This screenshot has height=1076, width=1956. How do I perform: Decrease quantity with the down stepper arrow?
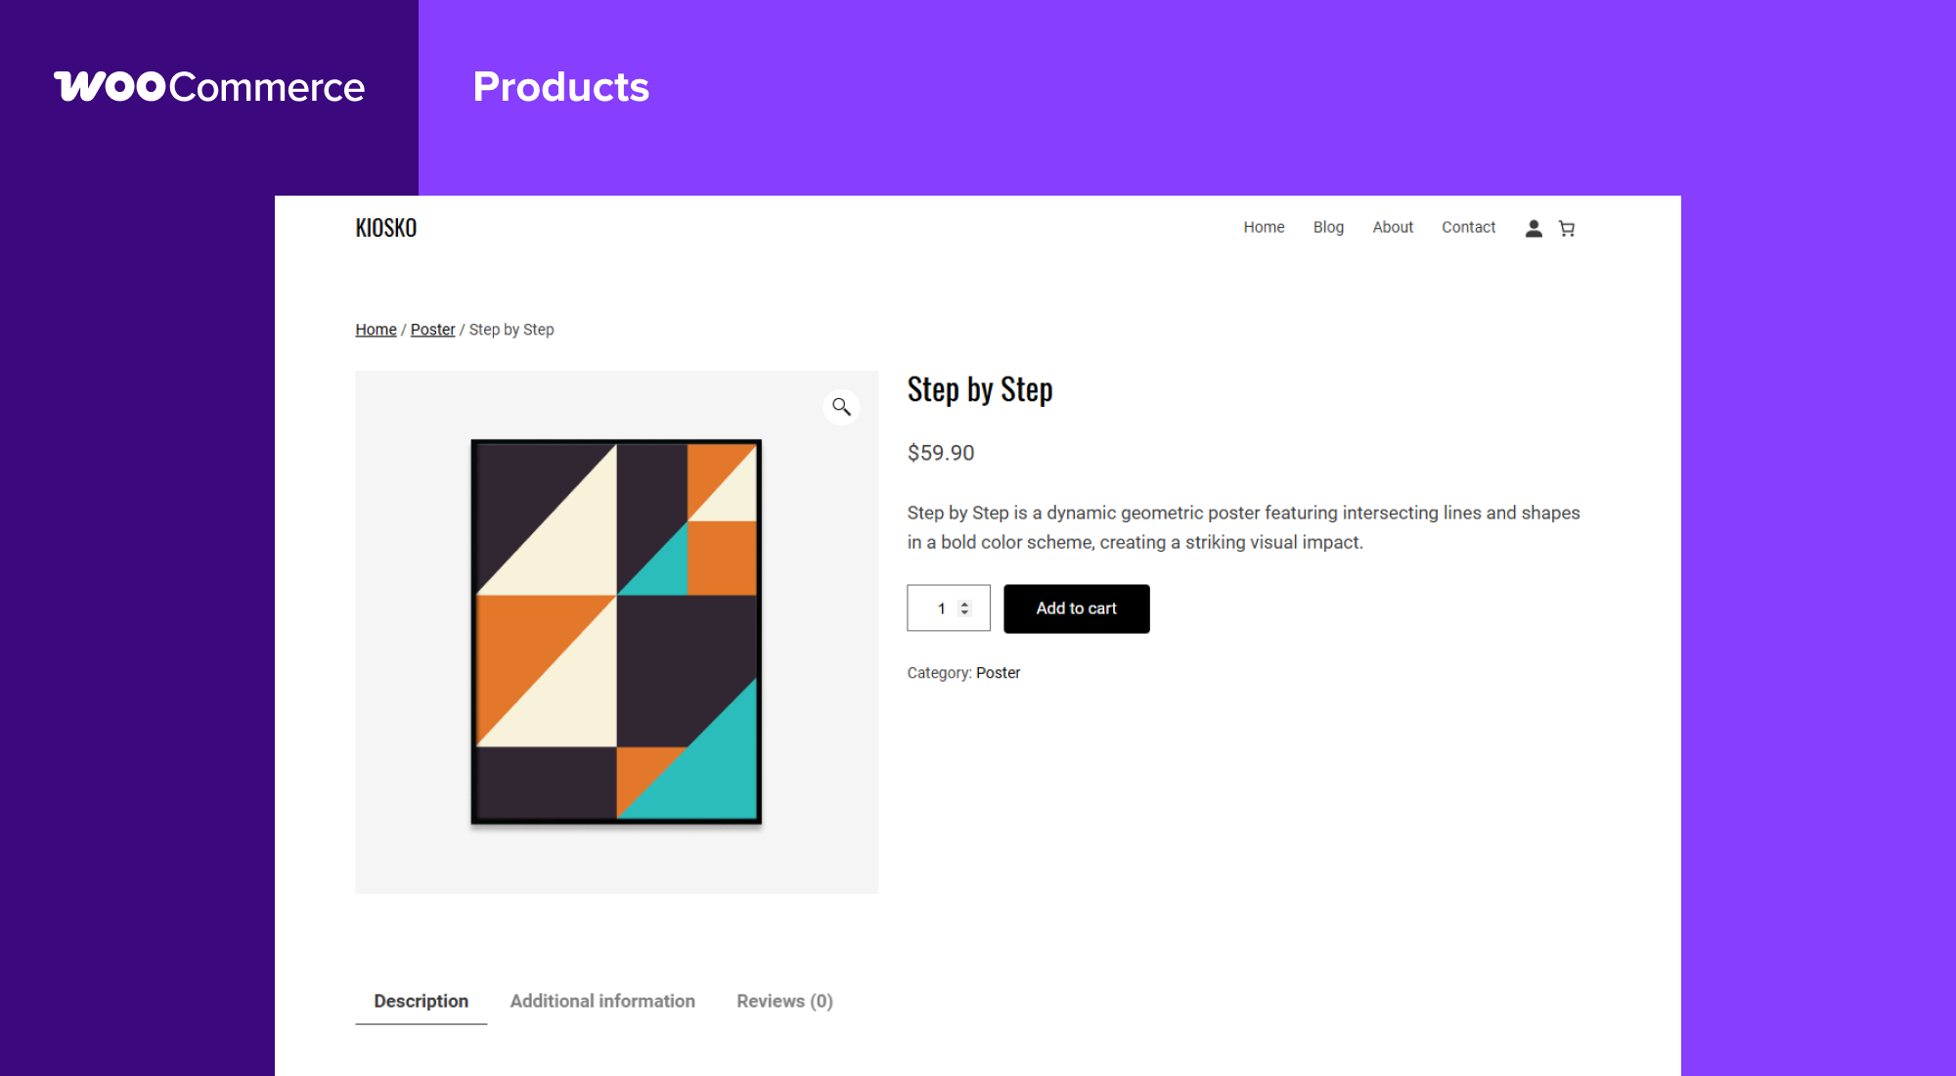964,613
